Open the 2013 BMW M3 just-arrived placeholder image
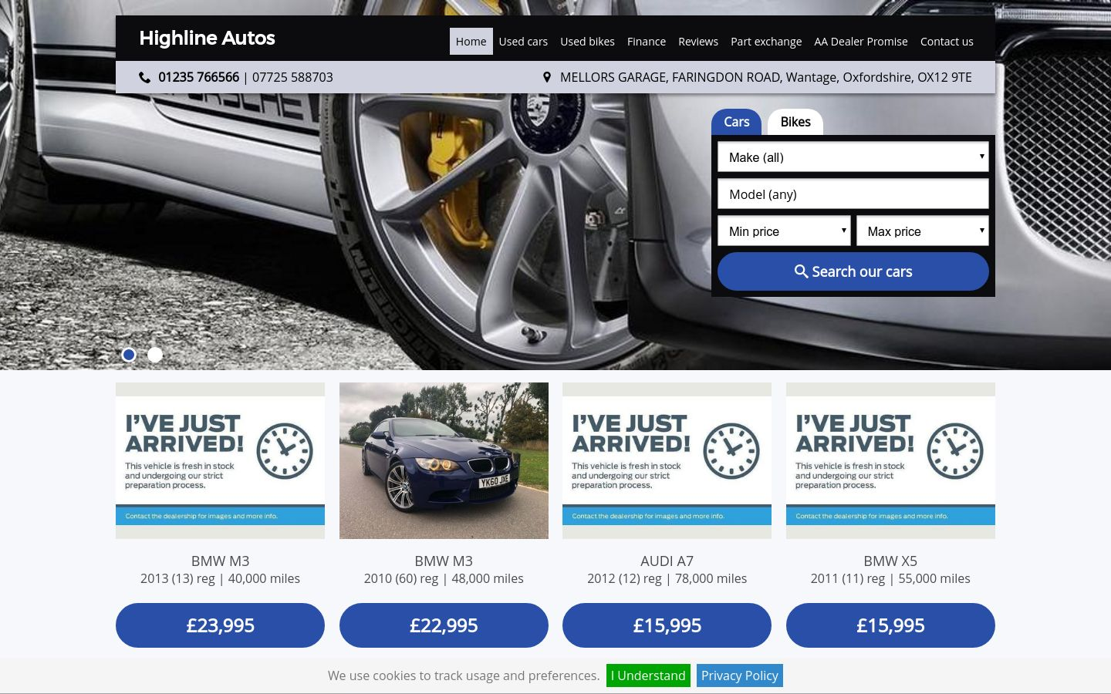 220,460
